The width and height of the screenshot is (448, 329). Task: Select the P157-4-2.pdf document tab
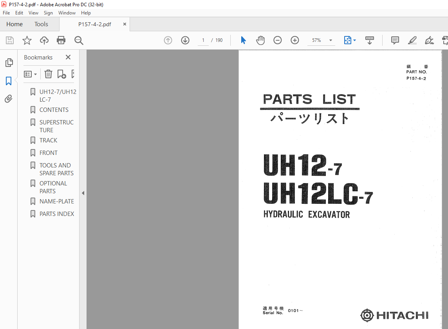(94, 24)
